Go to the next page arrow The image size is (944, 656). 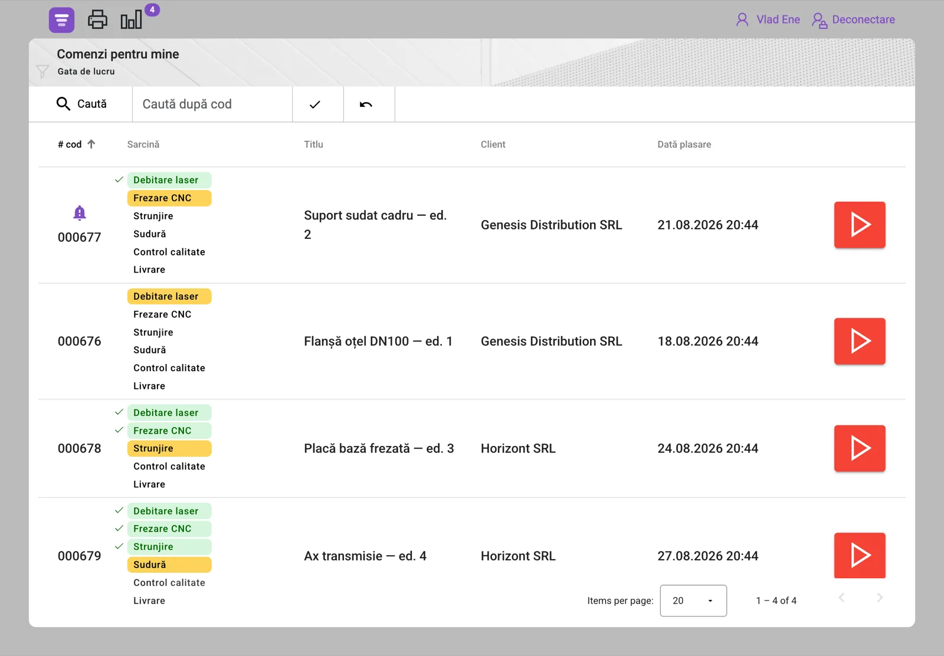pyautogui.click(x=880, y=598)
